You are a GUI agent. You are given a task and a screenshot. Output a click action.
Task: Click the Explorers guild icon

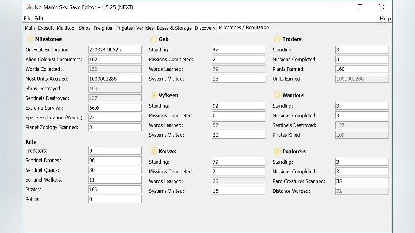coord(277,151)
